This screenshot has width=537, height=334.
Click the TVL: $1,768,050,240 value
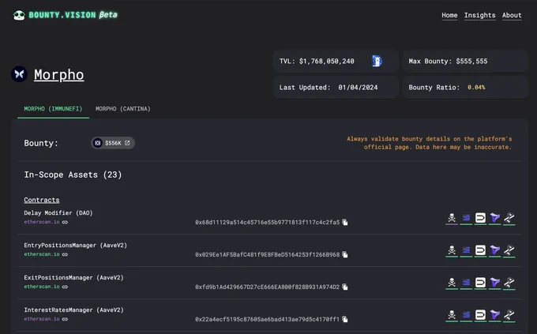click(x=317, y=62)
